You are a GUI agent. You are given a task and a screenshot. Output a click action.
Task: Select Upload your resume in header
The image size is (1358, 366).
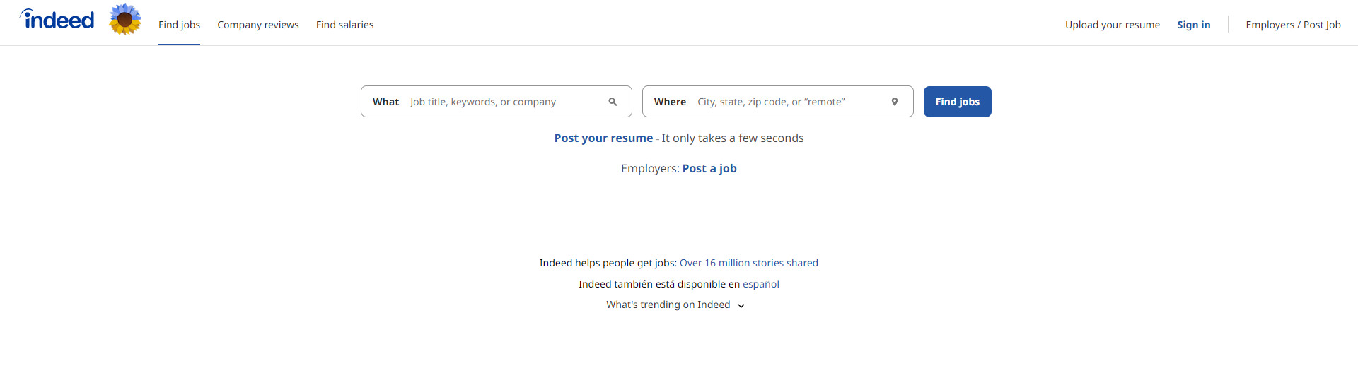coord(1112,25)
